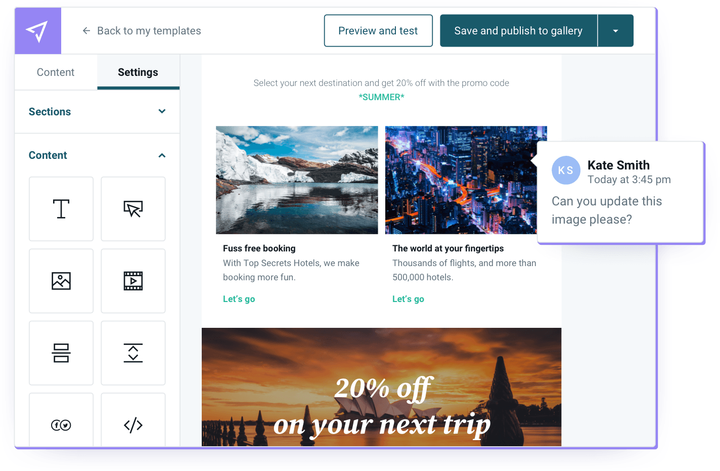Add a Button content block

click(133, 209)
